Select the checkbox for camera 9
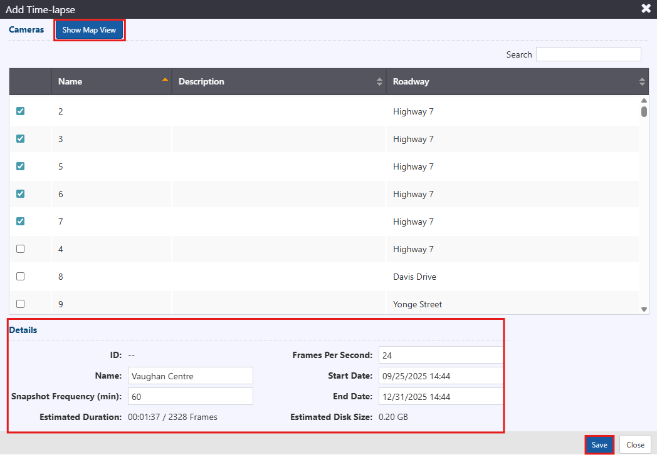 [x=20, y=304]
